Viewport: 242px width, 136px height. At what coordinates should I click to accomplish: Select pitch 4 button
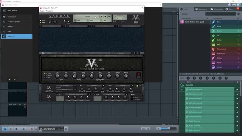207,78
